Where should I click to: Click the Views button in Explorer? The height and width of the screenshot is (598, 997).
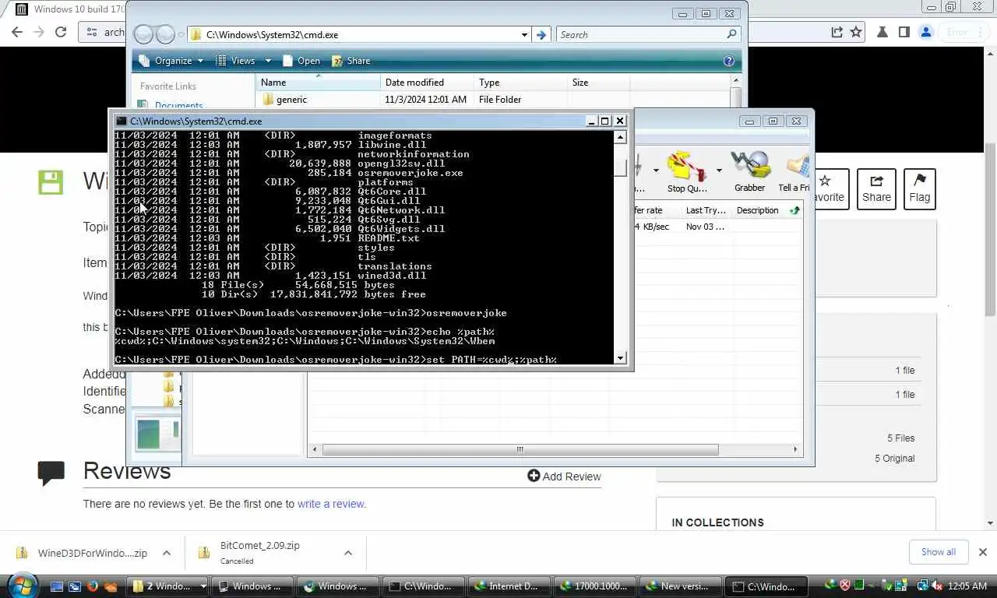(235, 61)
